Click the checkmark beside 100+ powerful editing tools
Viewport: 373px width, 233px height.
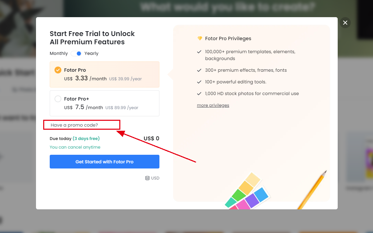point(199,82)
